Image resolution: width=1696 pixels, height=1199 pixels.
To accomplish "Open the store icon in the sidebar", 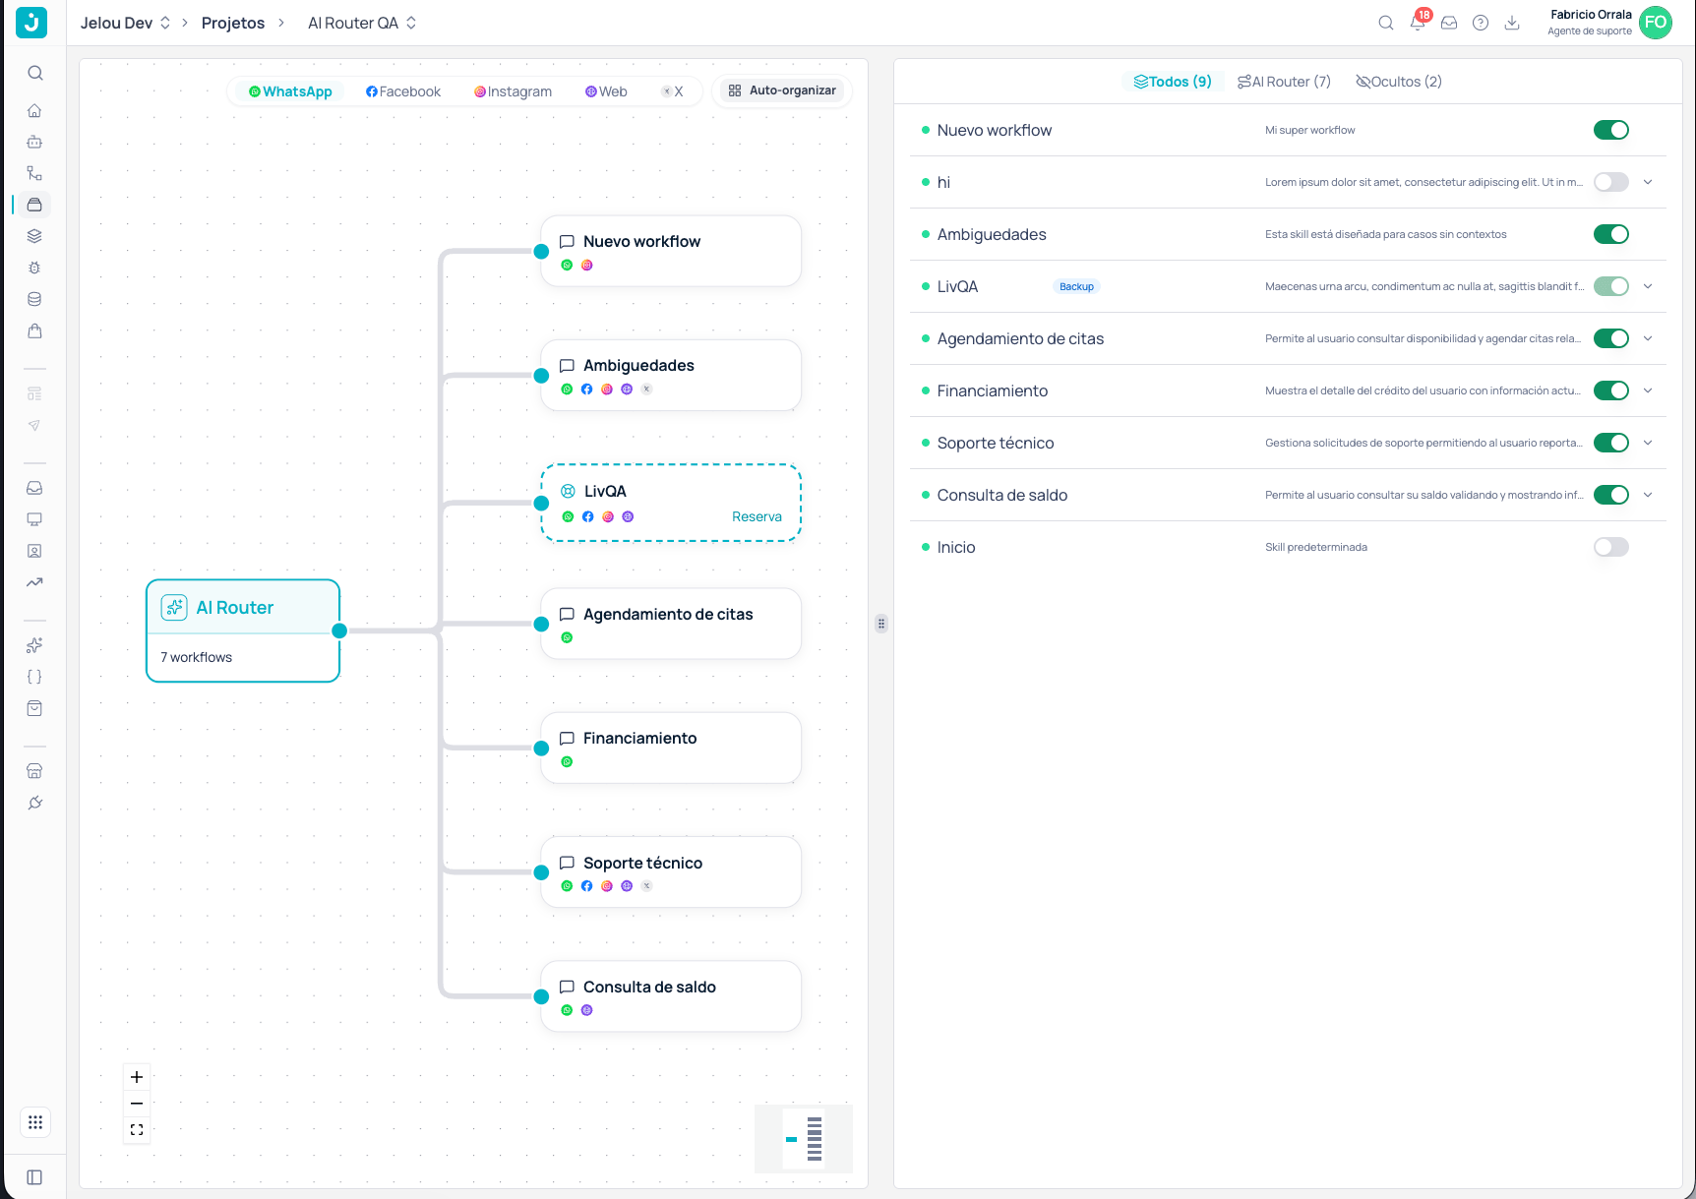I will [x=34, y=771].
